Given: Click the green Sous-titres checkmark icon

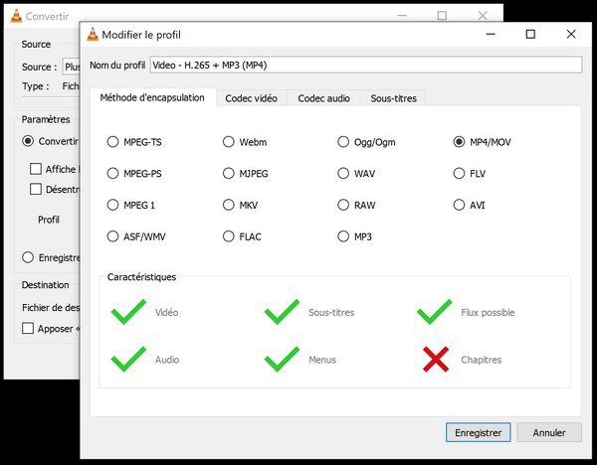Looking at the screenshot, I should click(x=282, y=312).
